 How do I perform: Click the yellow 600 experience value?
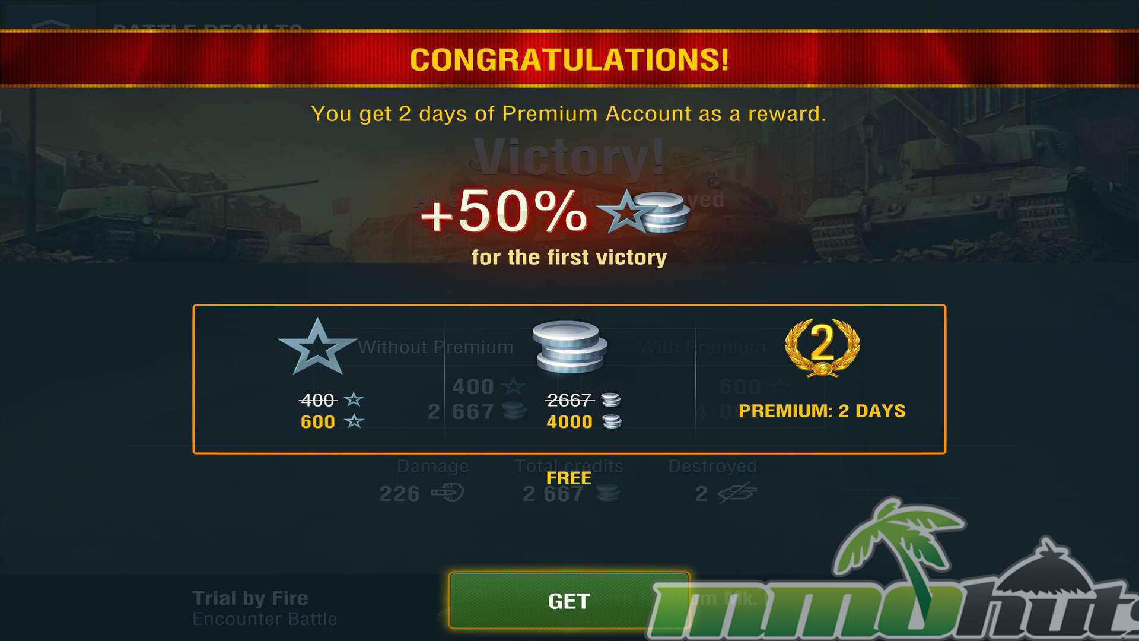[318, 422]
